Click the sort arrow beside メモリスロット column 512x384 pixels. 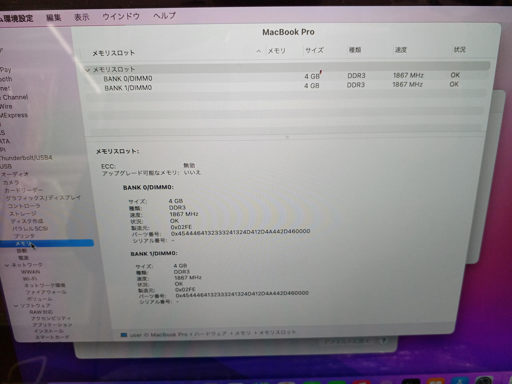(258, 51)
